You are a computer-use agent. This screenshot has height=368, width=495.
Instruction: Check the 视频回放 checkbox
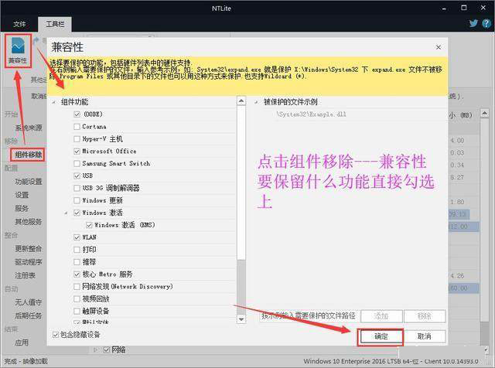(77, 299)
